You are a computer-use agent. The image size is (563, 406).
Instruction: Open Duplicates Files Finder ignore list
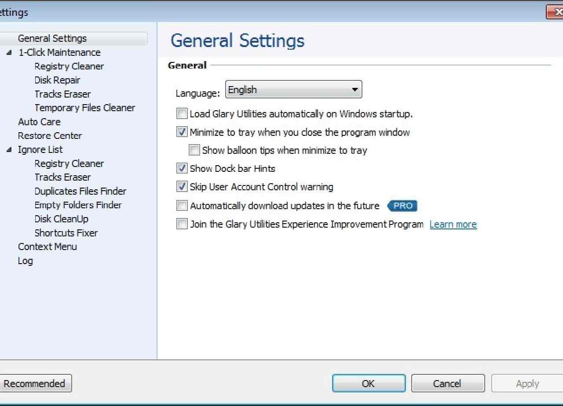[80, 191]
